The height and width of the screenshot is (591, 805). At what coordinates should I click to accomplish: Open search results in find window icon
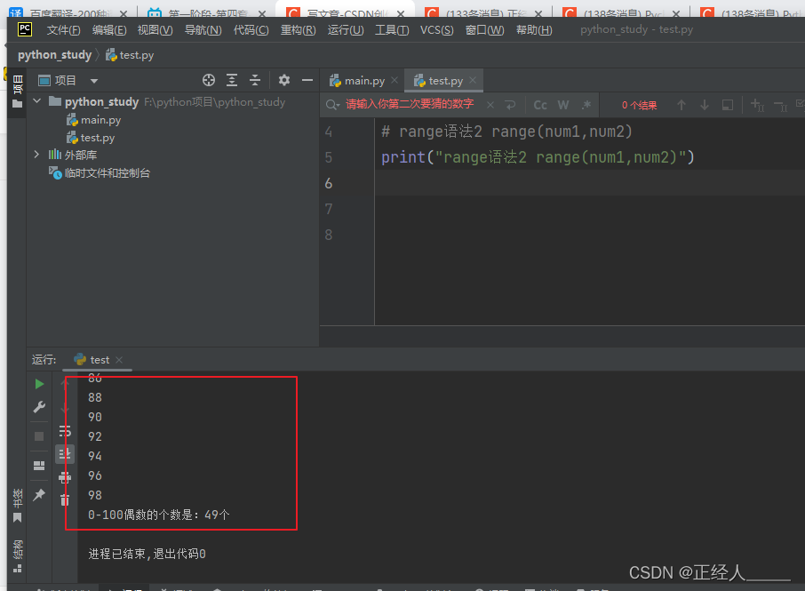(728, 105)
